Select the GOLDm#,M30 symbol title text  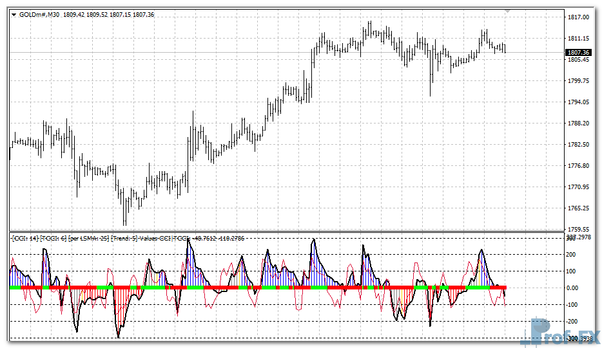39,15
